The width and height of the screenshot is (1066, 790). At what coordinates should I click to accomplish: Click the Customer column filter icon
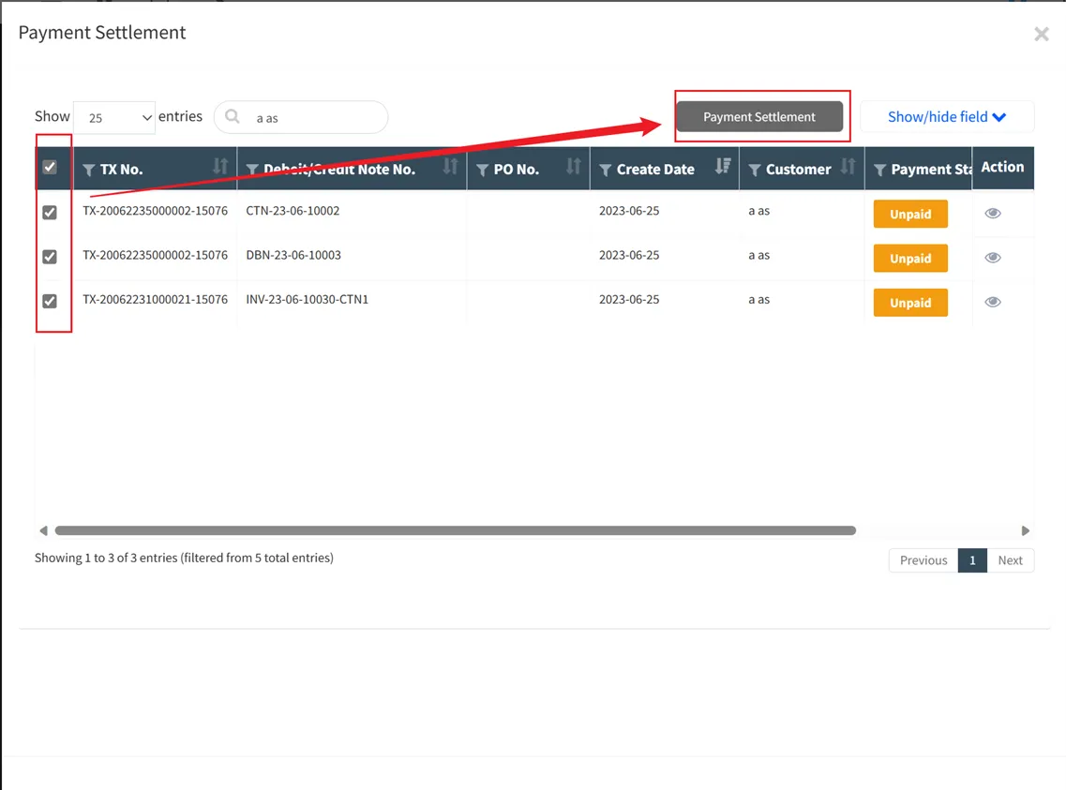pyautogui.click(x=755, y=170)
